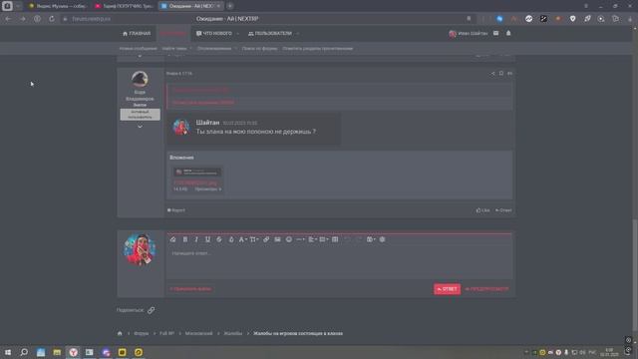Copy the share link chain icon
Viewport: 638px width, 359px height.
click(x=151, y=310)
